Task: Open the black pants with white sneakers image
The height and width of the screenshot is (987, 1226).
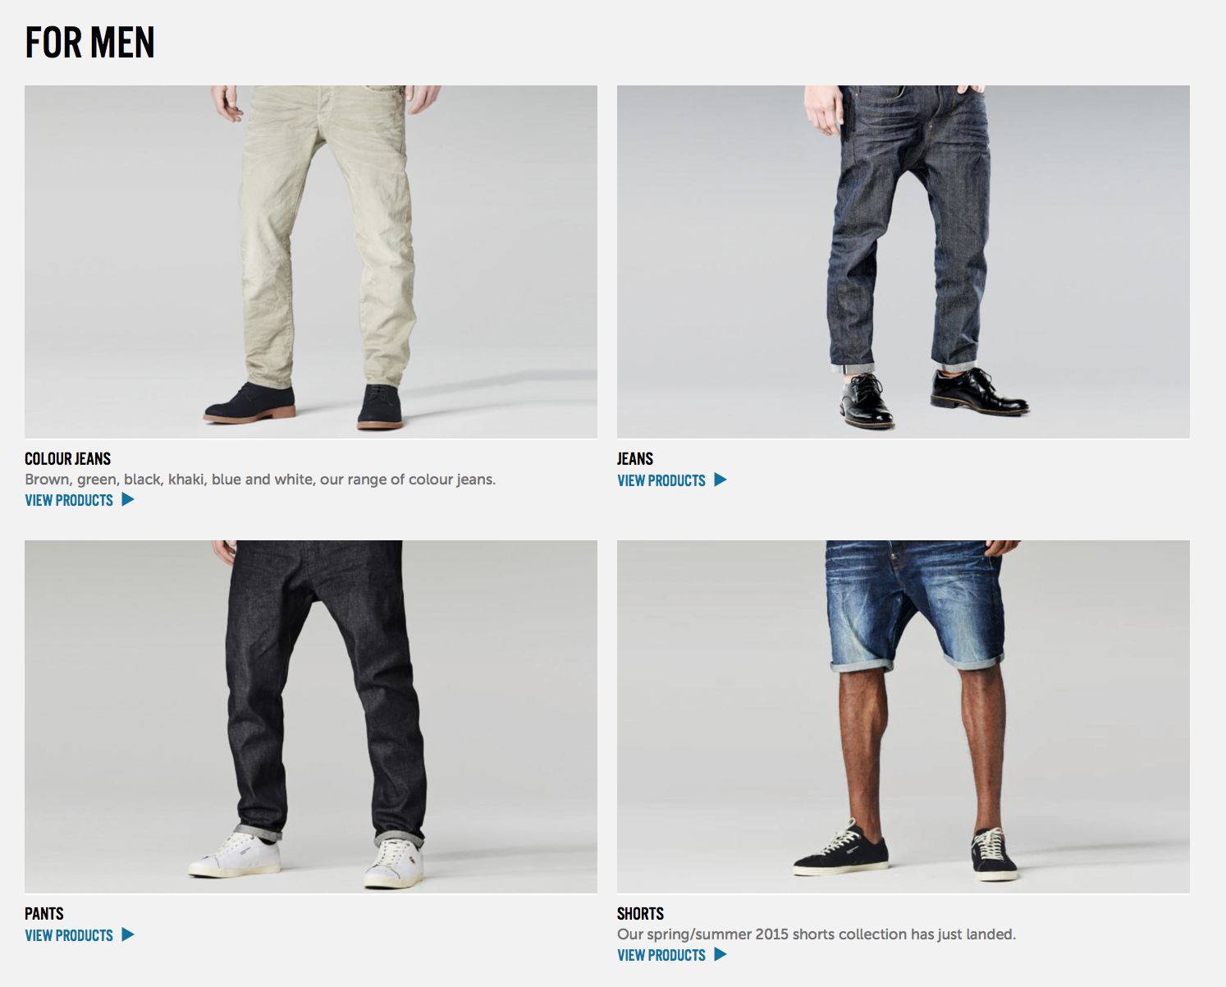Action: (311, 717)
